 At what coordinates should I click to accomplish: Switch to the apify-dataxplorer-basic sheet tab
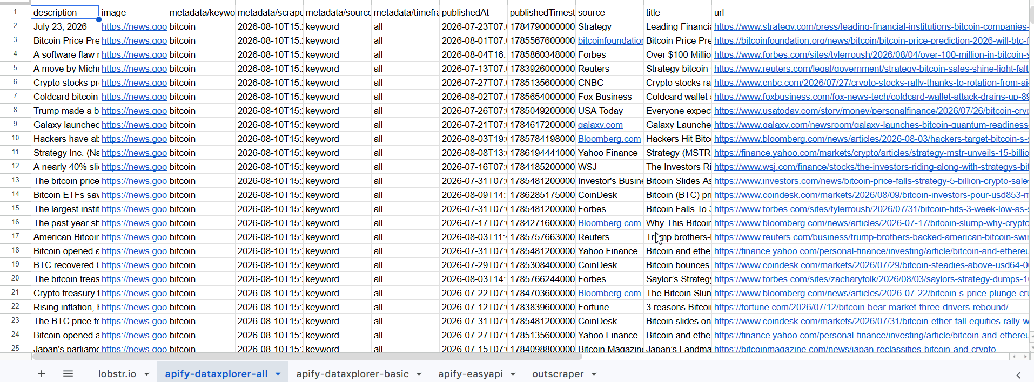coord(352,374)
